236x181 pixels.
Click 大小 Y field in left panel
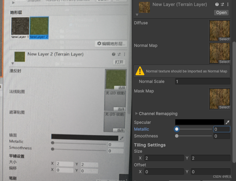[x=89, y=165]
